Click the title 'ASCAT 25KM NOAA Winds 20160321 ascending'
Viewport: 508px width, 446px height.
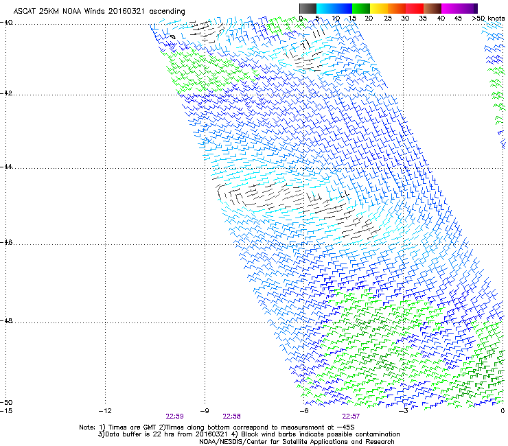(x=99, y=12)
